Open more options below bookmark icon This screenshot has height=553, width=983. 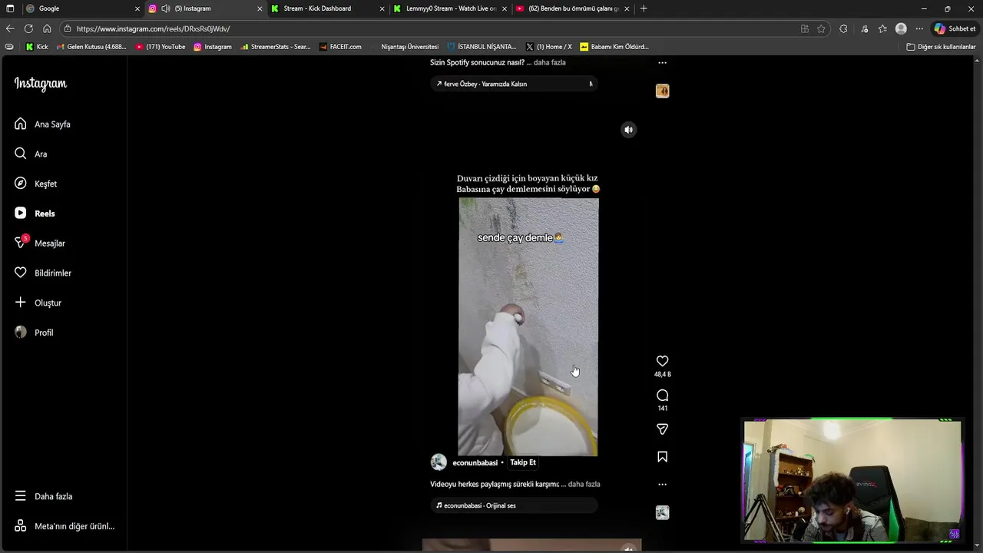662,485
